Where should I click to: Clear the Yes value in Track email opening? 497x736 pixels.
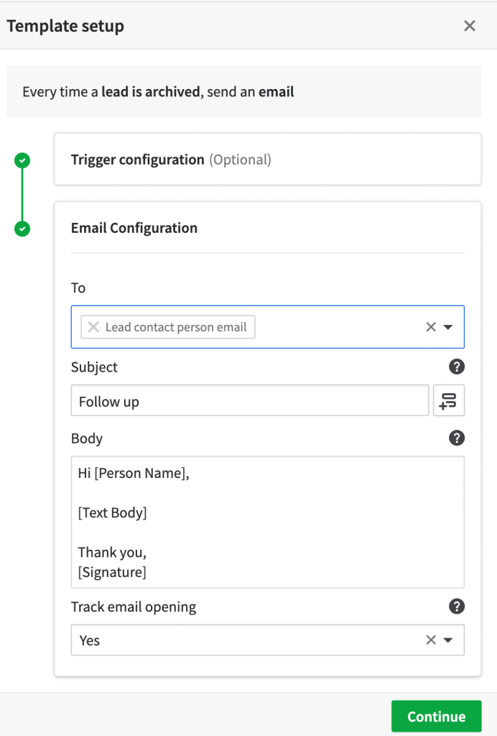[x=431, y=640]
